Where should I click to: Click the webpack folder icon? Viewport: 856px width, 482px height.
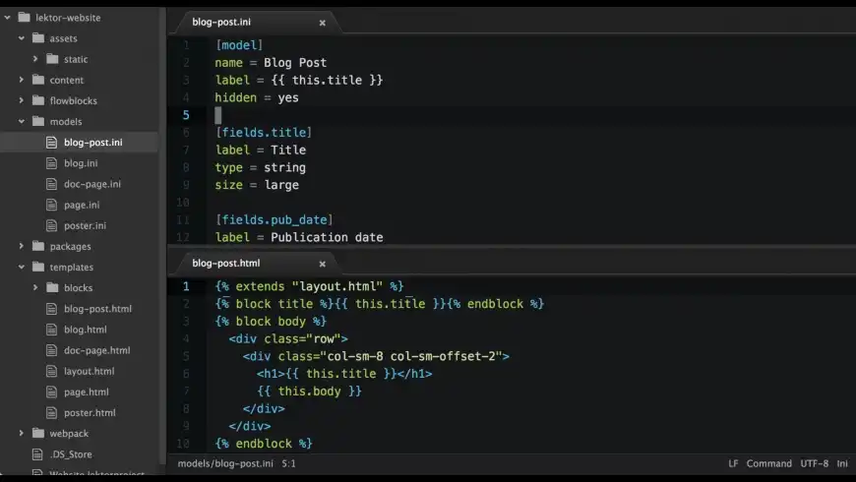(38, 434)
